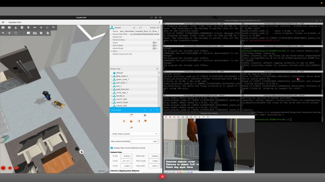
Task: Insert a cone shape
Action: [16, 27]
